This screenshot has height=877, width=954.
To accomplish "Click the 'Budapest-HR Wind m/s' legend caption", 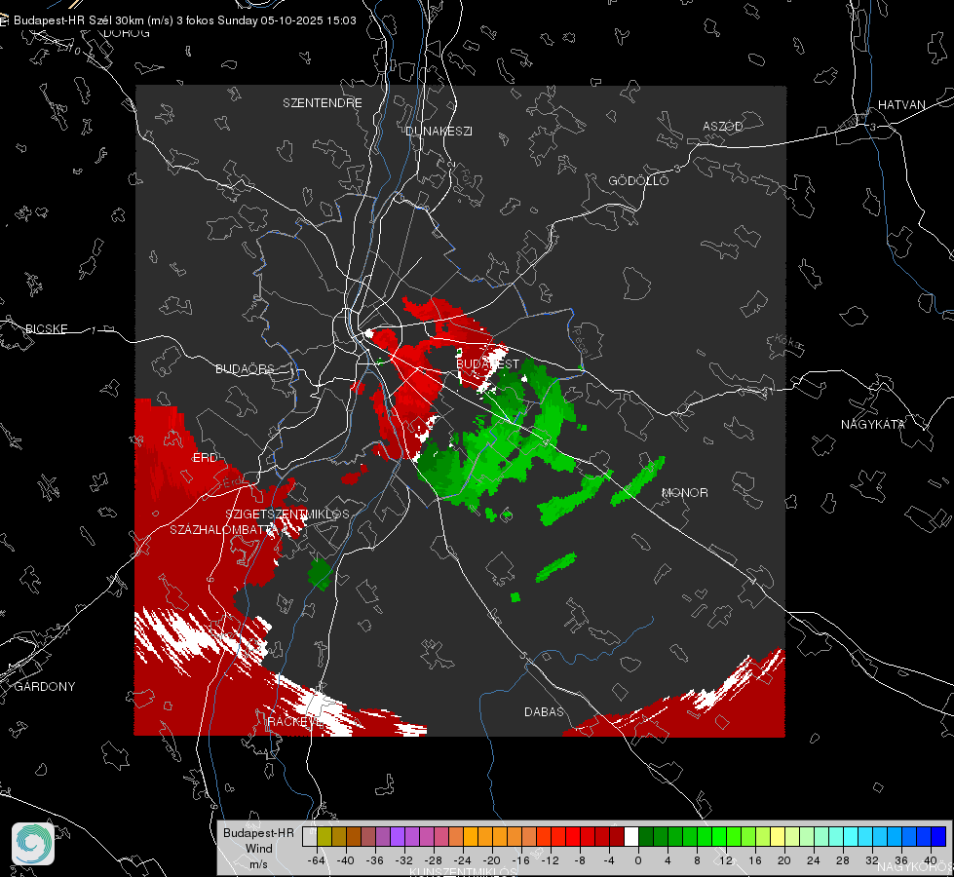I will pos(258,849).
